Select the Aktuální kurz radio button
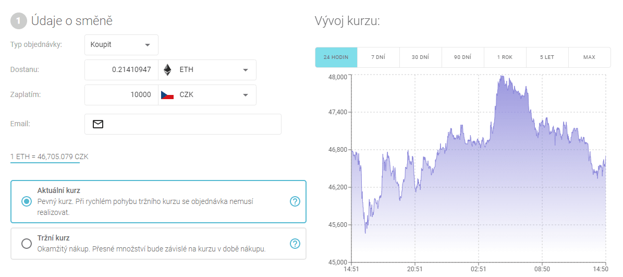This screenshot has width=623, height=277. (x=27, y=201)
